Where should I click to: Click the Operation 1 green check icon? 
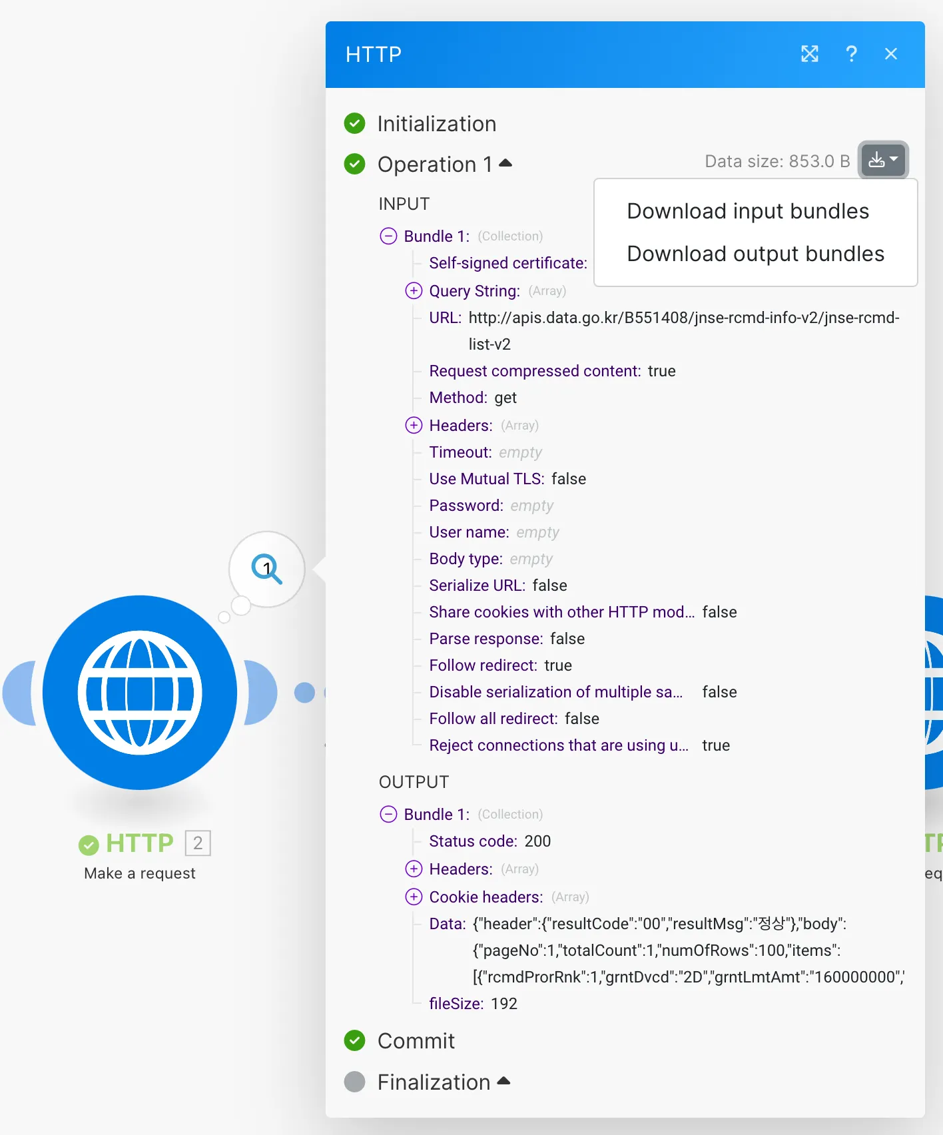pos(354,164)
